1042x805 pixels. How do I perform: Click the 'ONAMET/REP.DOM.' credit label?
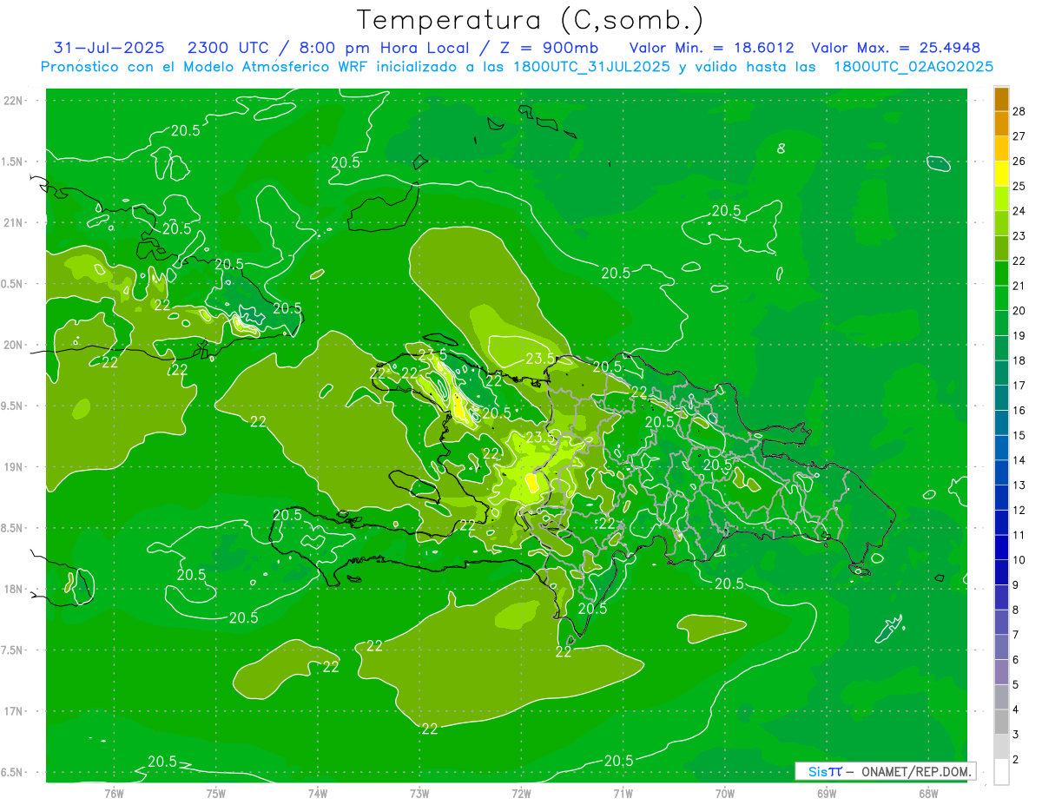pos(917,771)
